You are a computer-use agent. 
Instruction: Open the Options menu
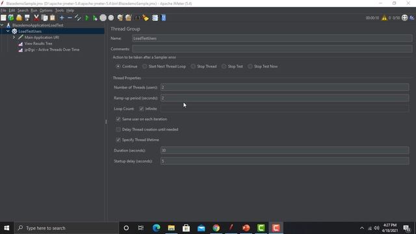click(46, 10)
